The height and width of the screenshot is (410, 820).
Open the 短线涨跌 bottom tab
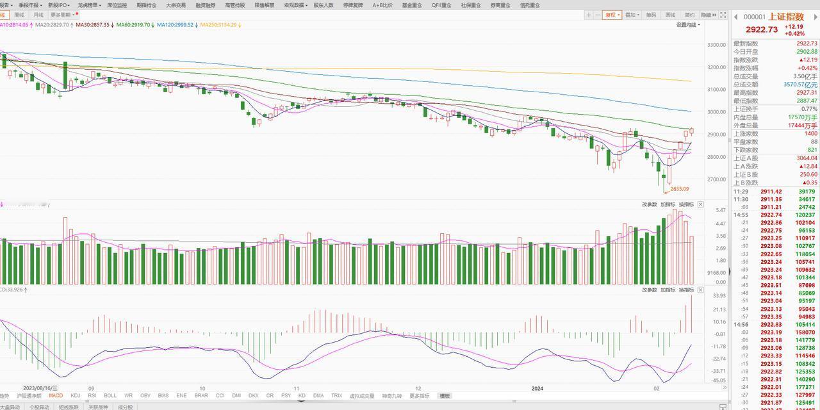69,407
